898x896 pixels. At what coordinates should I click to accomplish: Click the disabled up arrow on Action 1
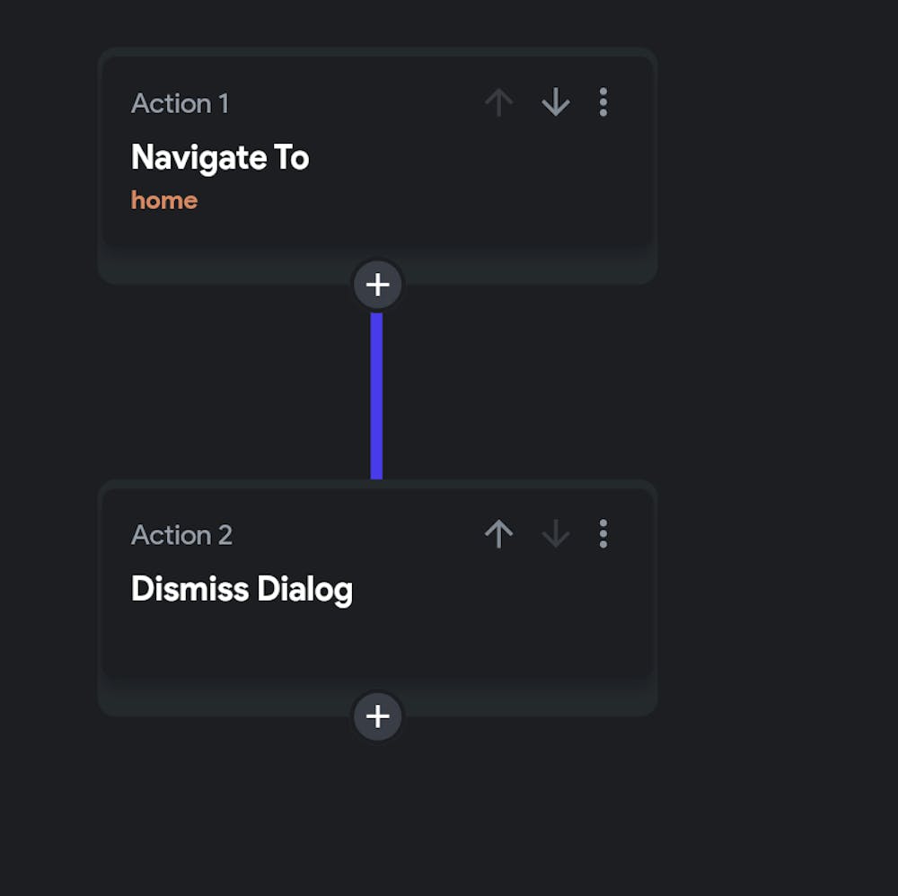tap(499, 103)
